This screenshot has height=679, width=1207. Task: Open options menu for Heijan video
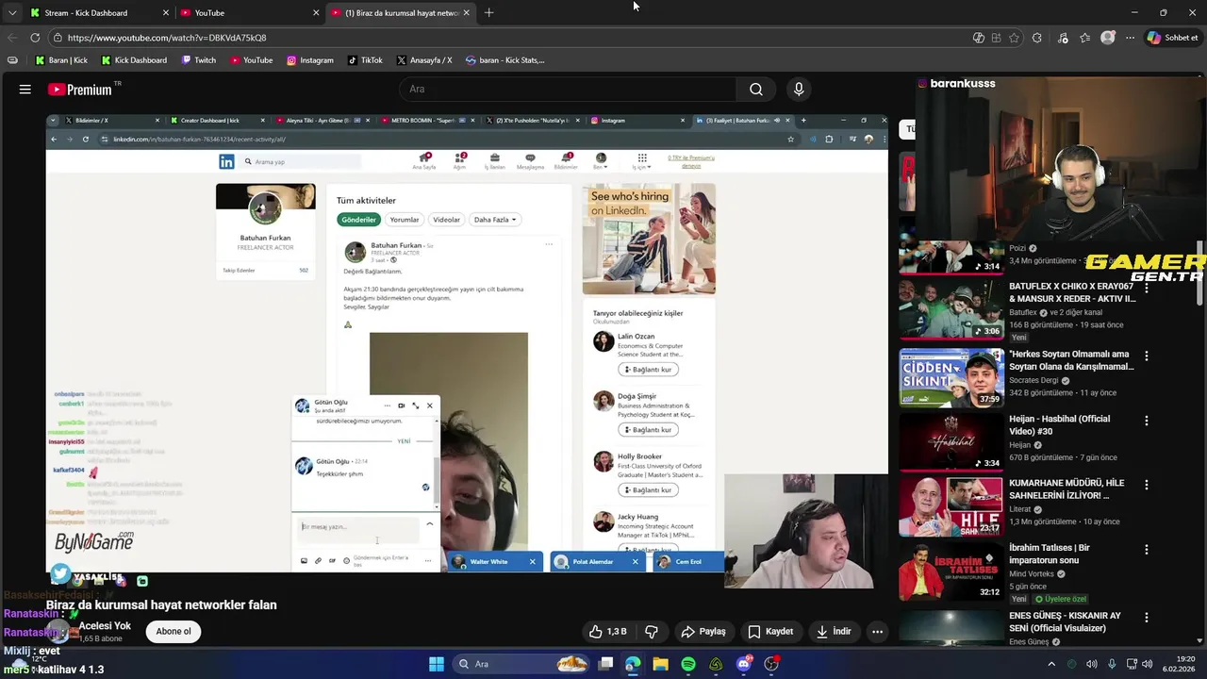click(1147, 421)
